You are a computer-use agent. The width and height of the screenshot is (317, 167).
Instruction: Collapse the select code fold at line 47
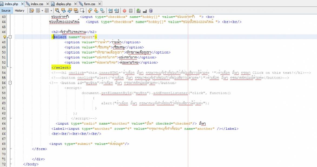10,37
